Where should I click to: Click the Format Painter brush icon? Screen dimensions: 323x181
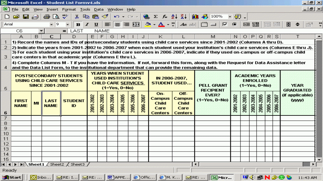pos(105,16)
